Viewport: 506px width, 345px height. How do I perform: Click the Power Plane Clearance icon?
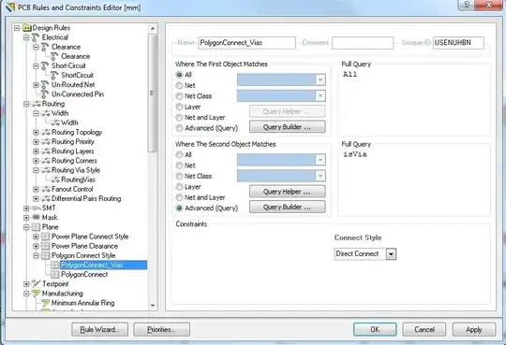(46, 246)
